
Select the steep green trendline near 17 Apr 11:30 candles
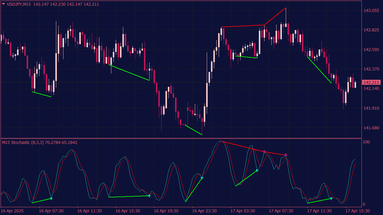click(x=319, y=70)
